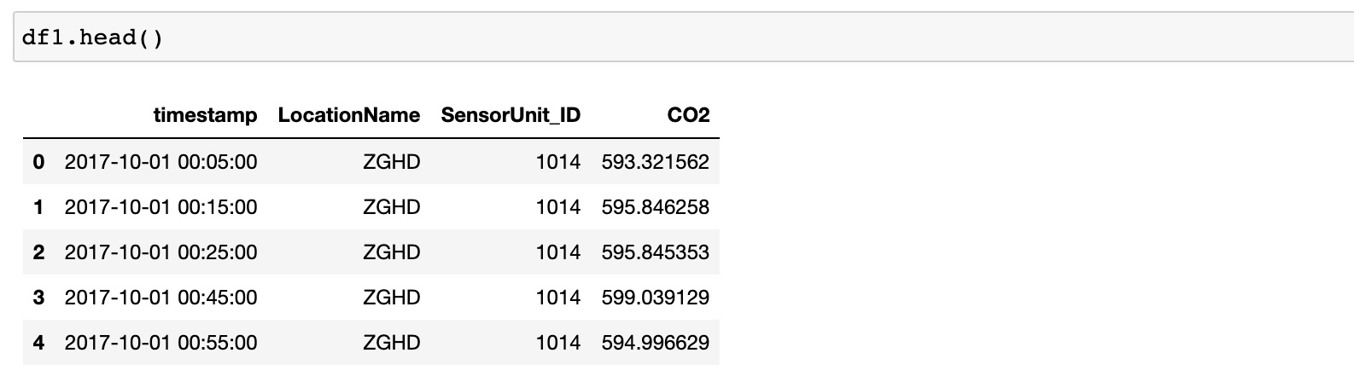1354x382 pixels.
Task: Select timestamp 2017-10-01 00:45:00 cell
Action: (160, 298)
